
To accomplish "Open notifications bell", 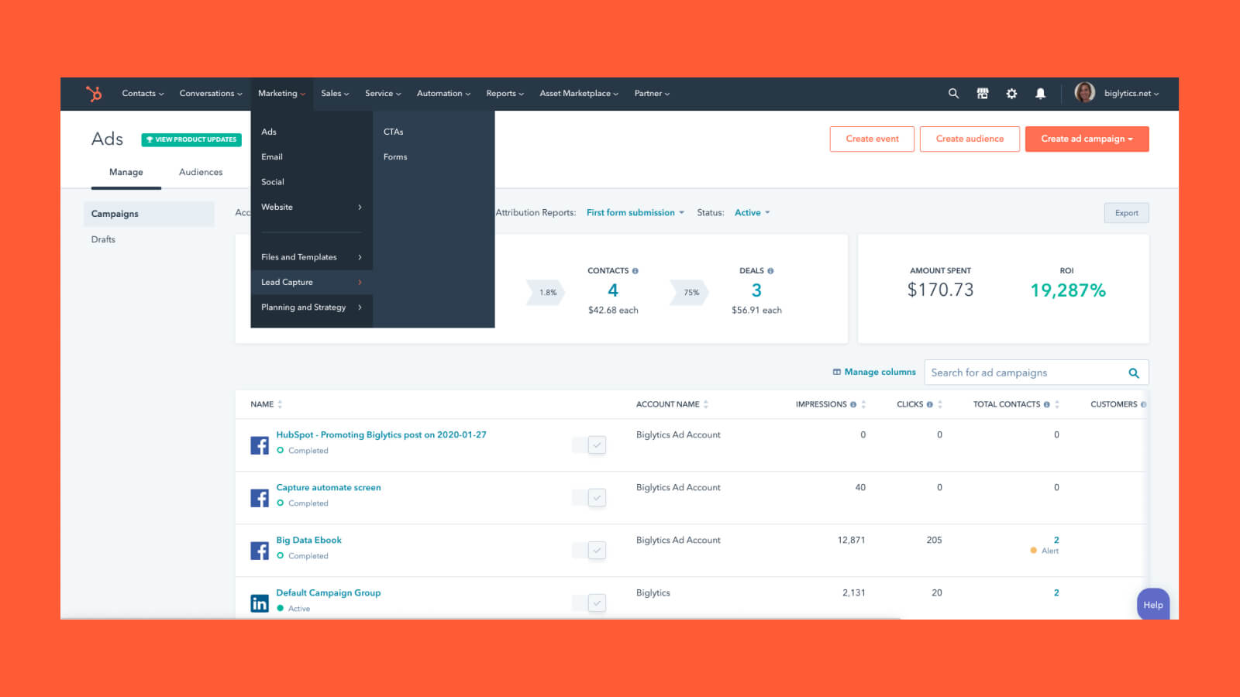I will 1040,94.
